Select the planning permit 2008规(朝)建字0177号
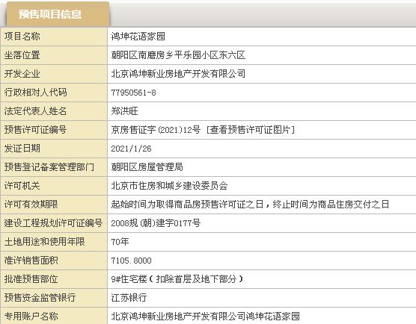Screen dimensions: 416x324 click(156, 223)
